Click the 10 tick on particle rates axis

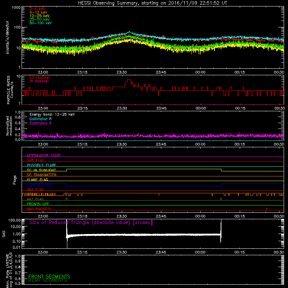click(x=18, y=76)
